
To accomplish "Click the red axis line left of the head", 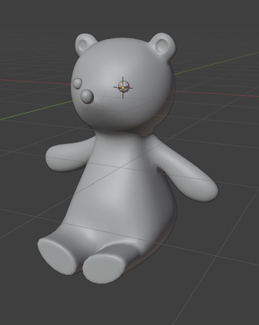I will pos(35,82).
